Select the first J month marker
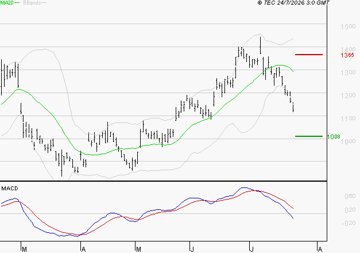Image resolution: width=360 pixels, height=253 pixels. click(192, 250)
